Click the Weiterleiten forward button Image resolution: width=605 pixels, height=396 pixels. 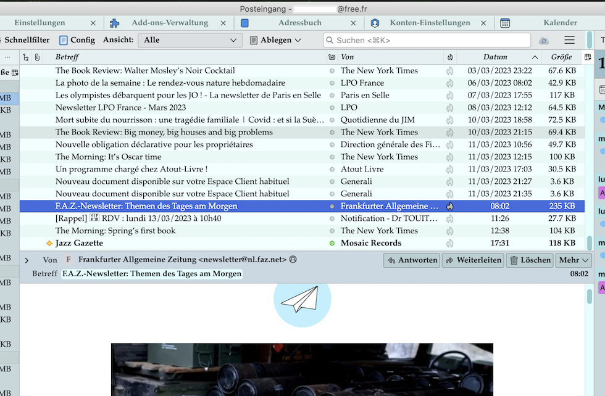473,260
